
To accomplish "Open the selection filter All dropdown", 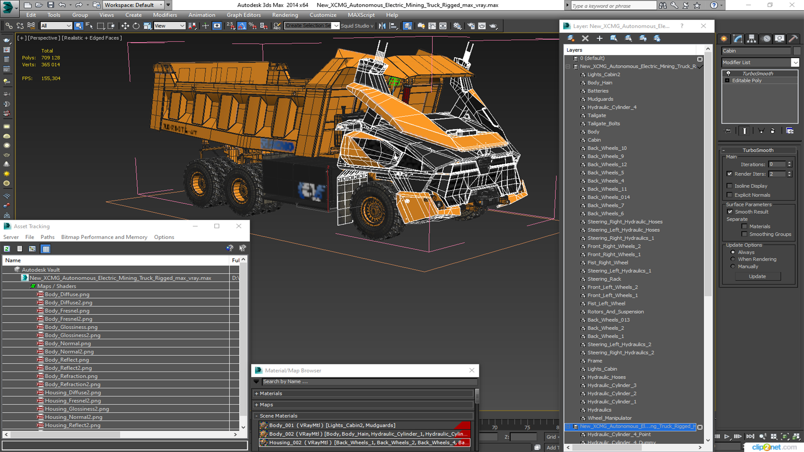I will 56,26.
